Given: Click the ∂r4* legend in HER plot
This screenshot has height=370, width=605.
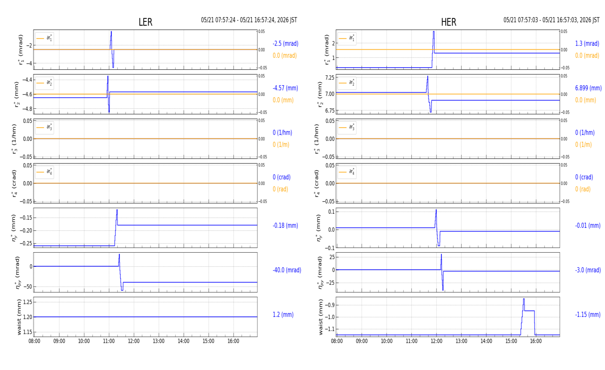Looking at the screenshot, I should (x=347, y=172).
